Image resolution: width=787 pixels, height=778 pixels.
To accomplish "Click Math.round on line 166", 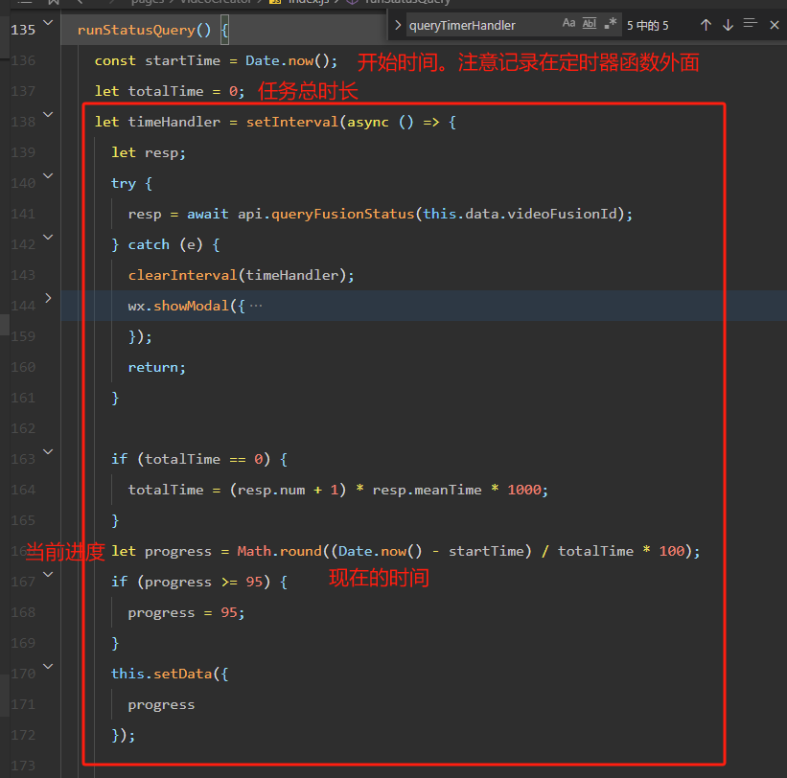I will click(x=279, y=551).
